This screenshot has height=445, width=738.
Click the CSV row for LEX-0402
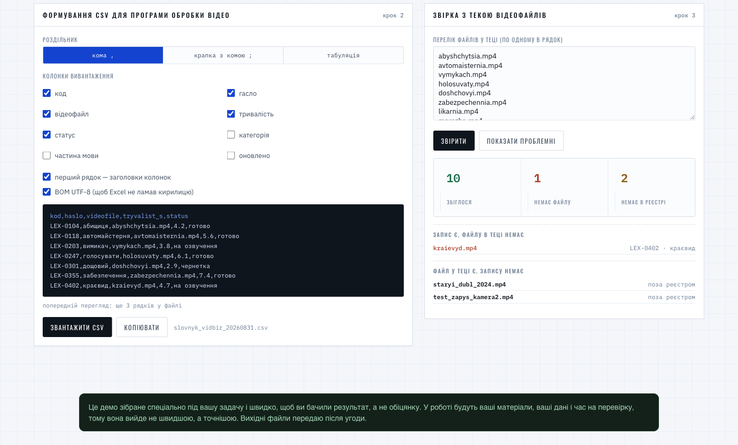click(134, 285)
